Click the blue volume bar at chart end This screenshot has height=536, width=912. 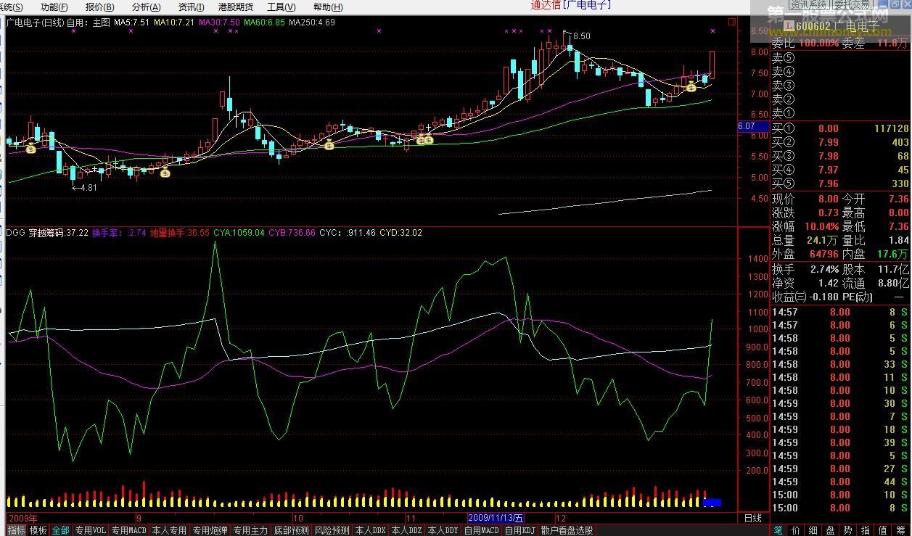pos(712,502)
